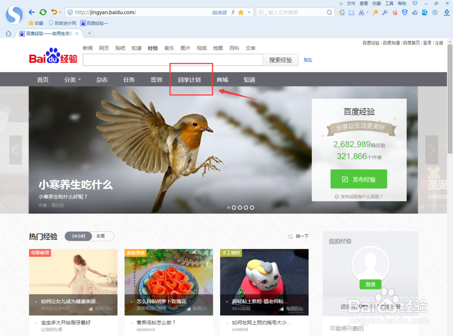Select 回享计划 in the navigation bar
Screen dimensions: 453x336
pyautogui.click(x=189, y=80)
